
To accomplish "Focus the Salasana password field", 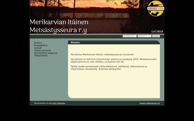I will tap(144, 36).
